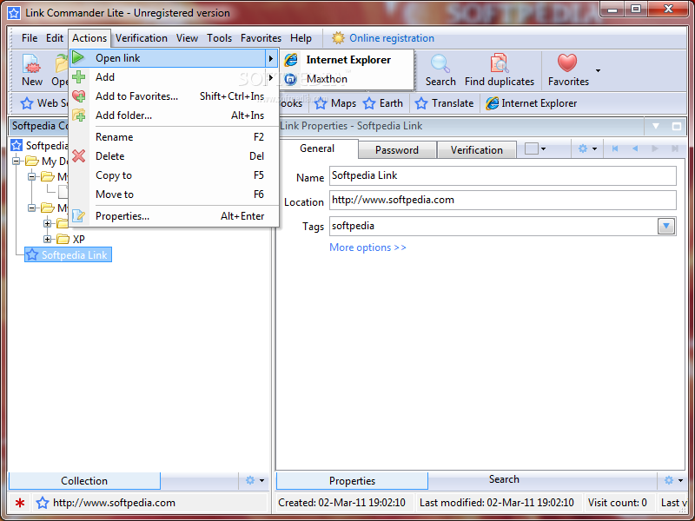Choose Move to from the Actions menu

pos(174,195)
